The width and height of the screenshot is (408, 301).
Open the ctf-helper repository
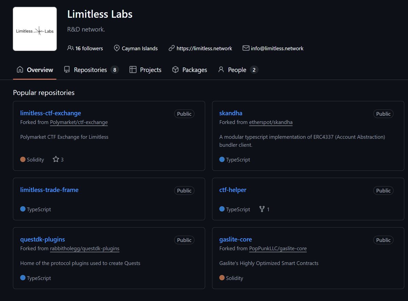pyautogui.click(x=233, y=190)
